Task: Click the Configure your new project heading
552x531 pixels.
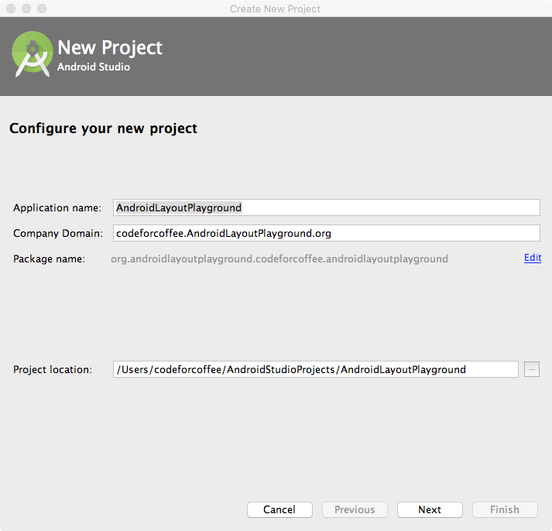Action: point(103,128)
